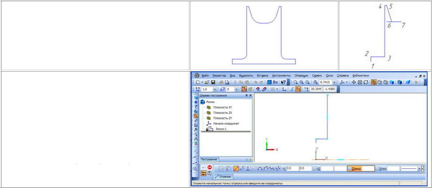Open the Справка menu
The image size is (432, 188).
[343, 76]
